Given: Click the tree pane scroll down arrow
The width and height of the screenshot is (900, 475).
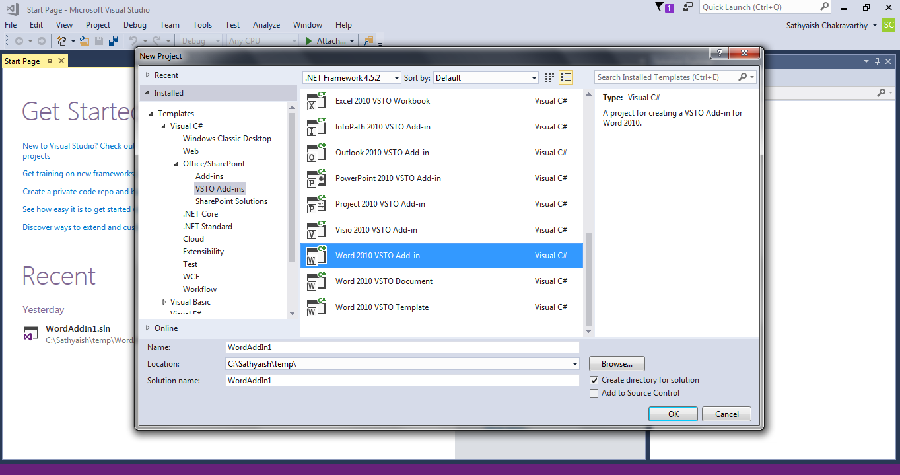Looking at the screenshot, I should point(293,313).
